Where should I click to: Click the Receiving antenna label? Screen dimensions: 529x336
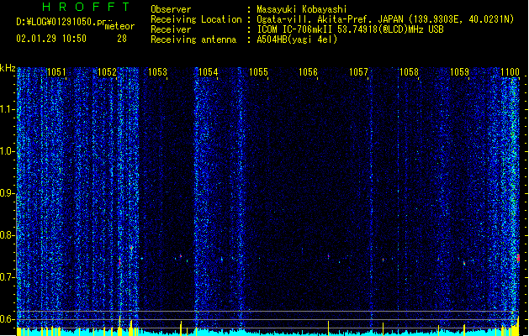pyautogui.click(x=193, y=39)
